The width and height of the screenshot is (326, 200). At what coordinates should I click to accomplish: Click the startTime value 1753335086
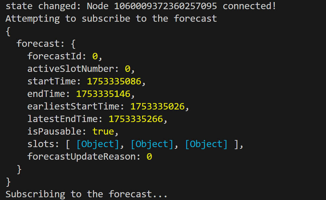click(114, 81)
